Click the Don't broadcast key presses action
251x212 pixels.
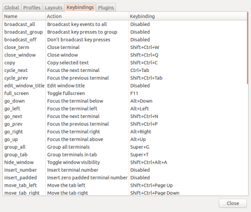pyautogui.click(x=79, y=40)
